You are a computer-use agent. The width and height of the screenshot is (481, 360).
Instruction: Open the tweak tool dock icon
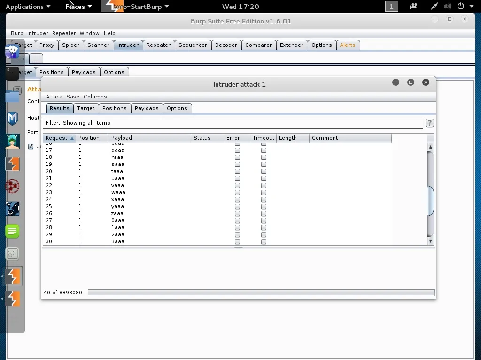(12, 254)
